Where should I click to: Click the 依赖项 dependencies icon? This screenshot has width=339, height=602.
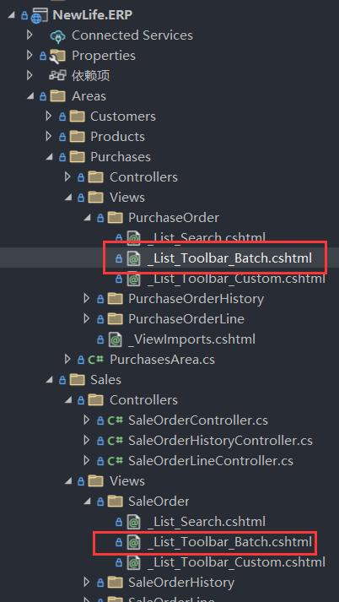tap(57, 76)
